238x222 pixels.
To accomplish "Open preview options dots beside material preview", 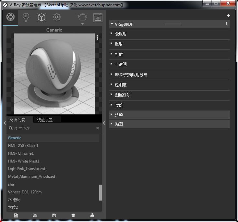I will [x=97, y=37].
